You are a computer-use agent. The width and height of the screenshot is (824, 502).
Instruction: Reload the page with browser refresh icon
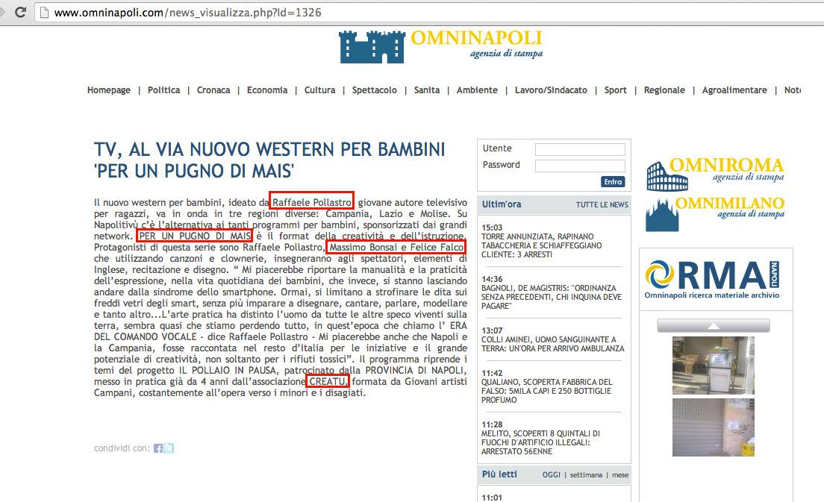(x=20, y=11)
